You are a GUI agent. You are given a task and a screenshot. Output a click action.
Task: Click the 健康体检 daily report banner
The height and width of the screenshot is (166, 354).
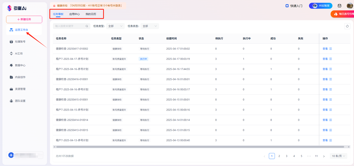(x=88, y=6)
